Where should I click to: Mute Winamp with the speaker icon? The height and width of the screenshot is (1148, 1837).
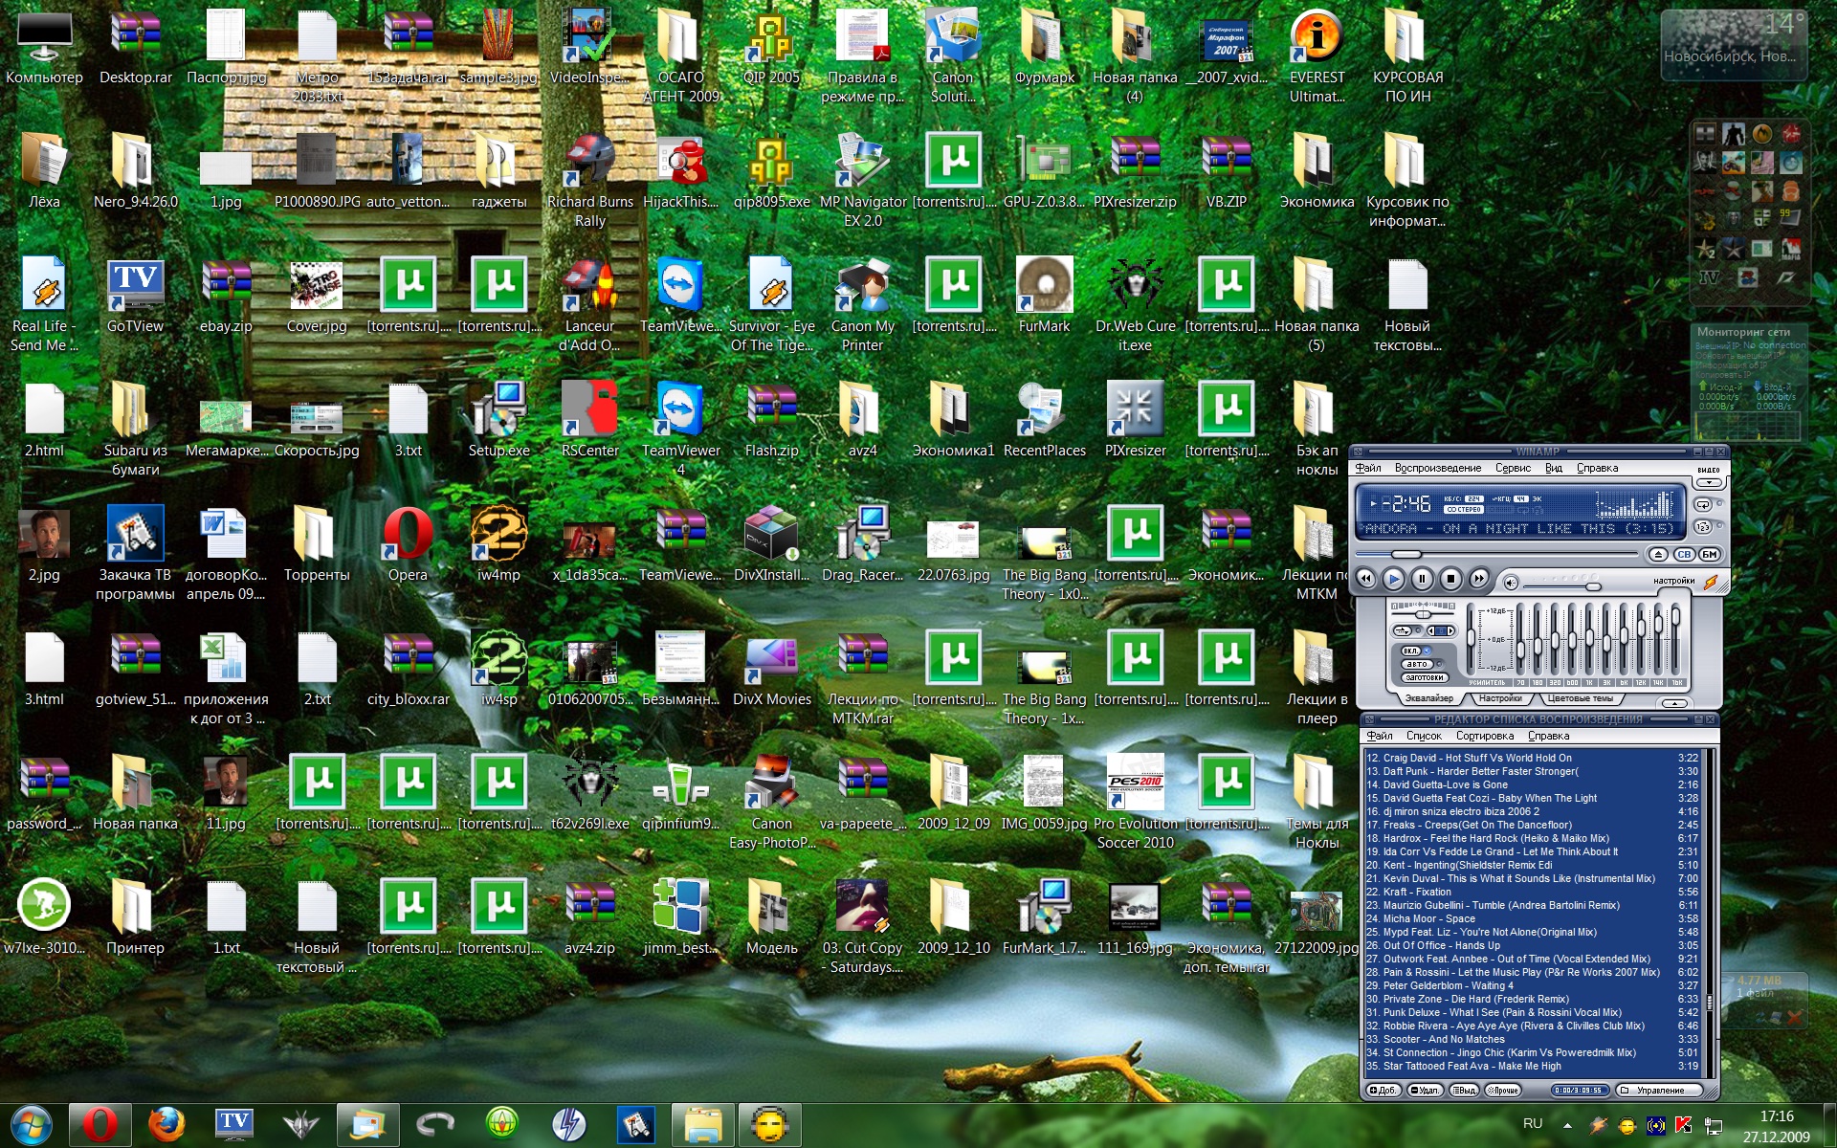point(1512,583)
